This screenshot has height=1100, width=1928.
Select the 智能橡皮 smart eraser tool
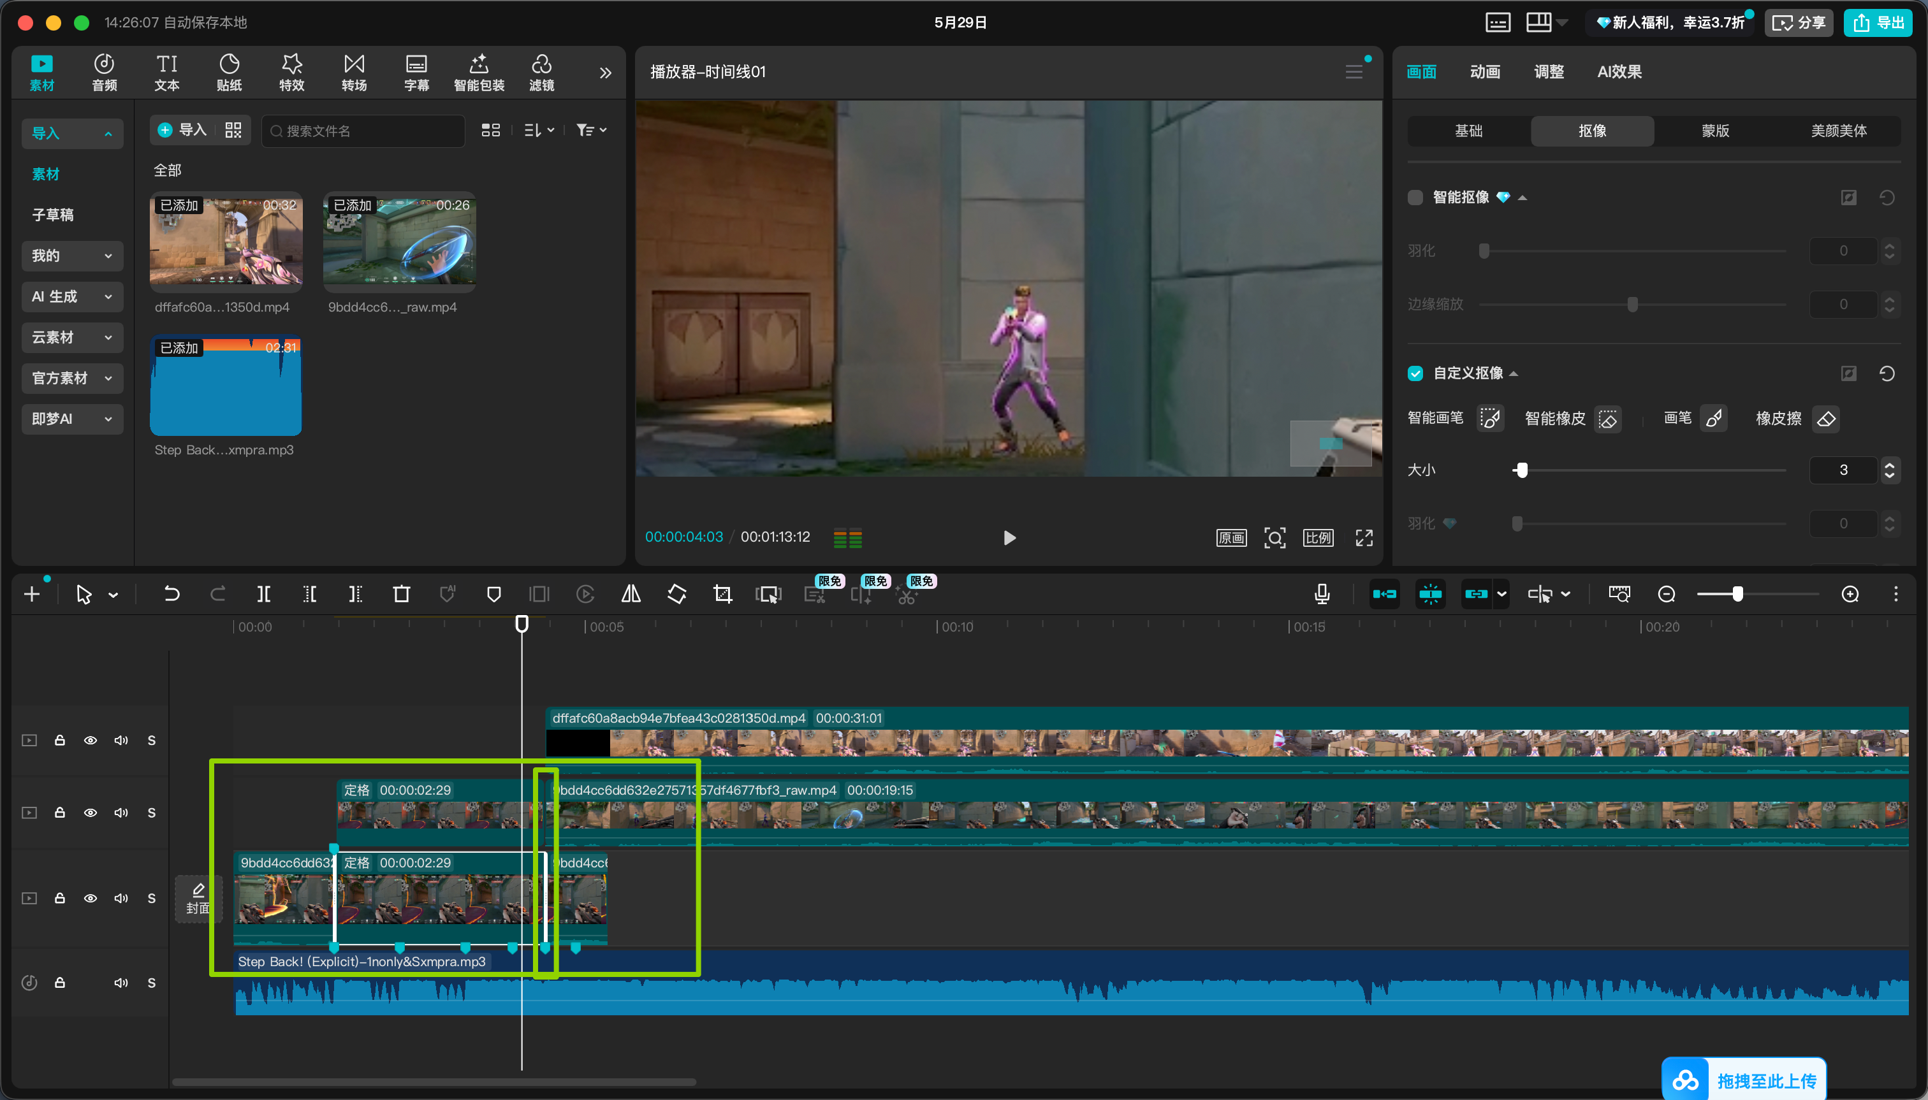point(1607,419)
